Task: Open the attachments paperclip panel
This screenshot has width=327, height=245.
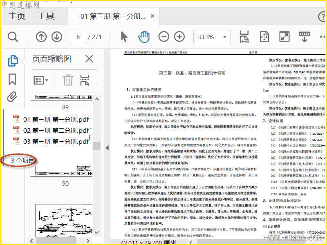Action: (12, 97)
